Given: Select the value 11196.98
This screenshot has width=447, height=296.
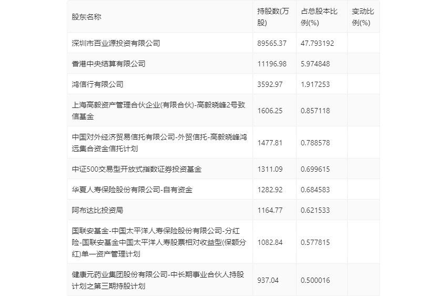Looking at the screenshot, I should (272, 64).
